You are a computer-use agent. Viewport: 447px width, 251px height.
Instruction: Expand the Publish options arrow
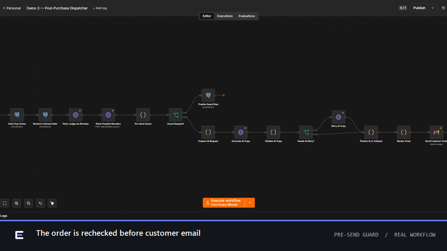pyautogui.click(x=432, y=8)
